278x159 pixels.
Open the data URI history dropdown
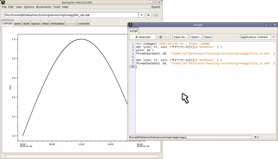click(142, 15)
